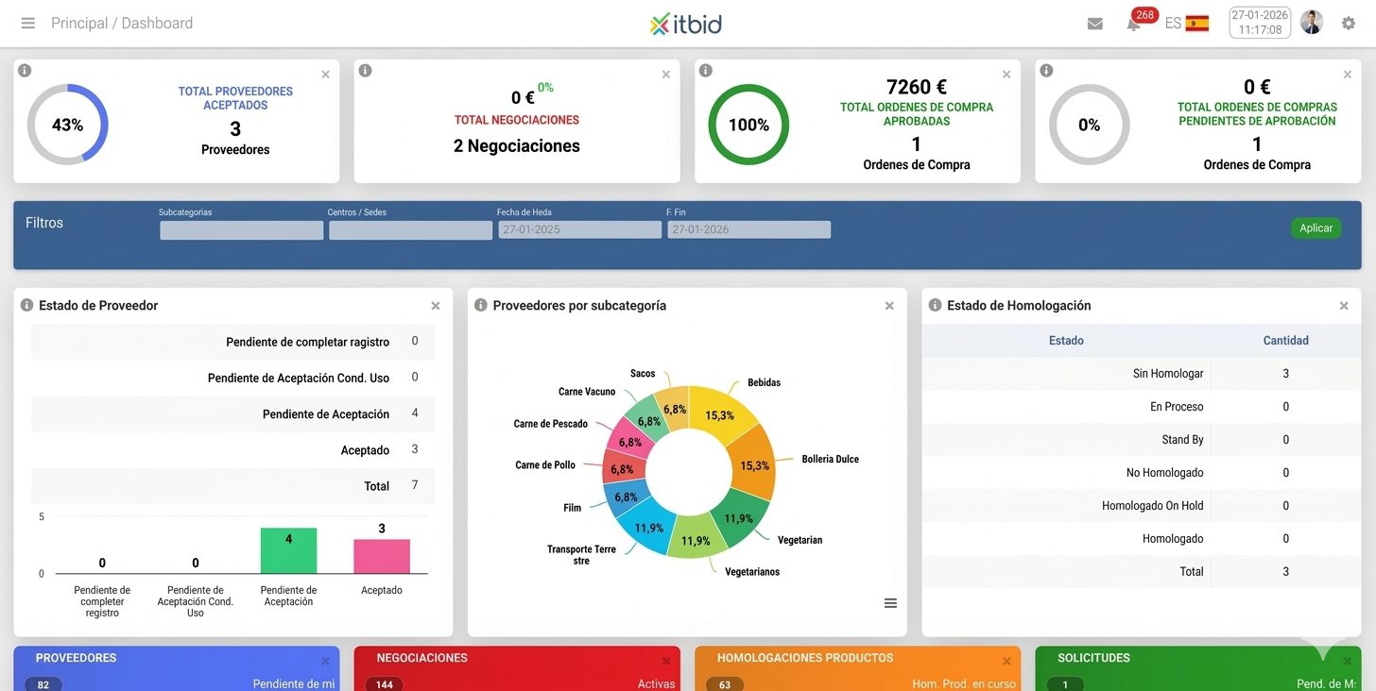The image size is (1376, 691).
Task: Open the Subcategorías filter dropdown
Action: [x=241, y=229]
